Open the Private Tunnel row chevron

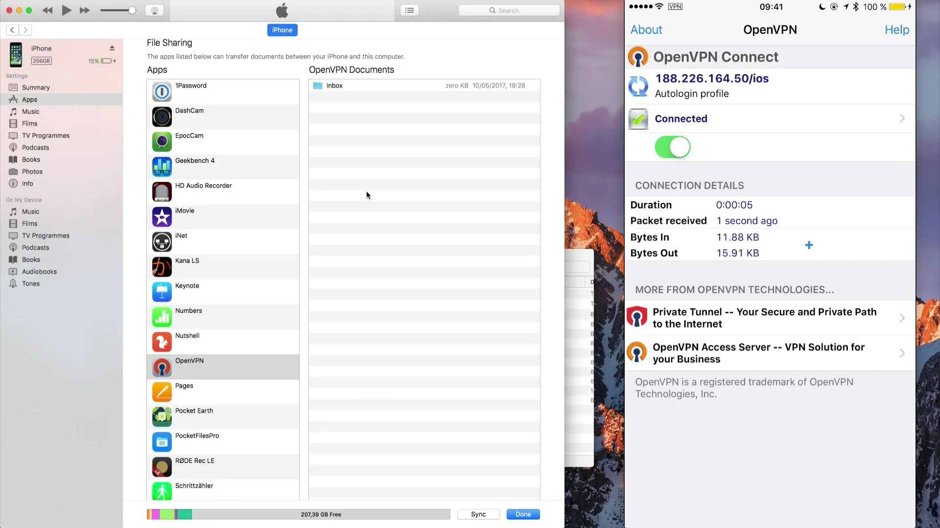[x=902, y=318]
